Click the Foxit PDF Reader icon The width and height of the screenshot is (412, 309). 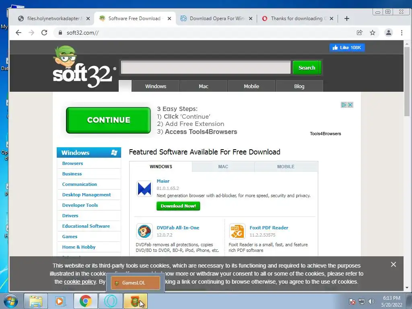pyautogui.click(x=237, y=231)
